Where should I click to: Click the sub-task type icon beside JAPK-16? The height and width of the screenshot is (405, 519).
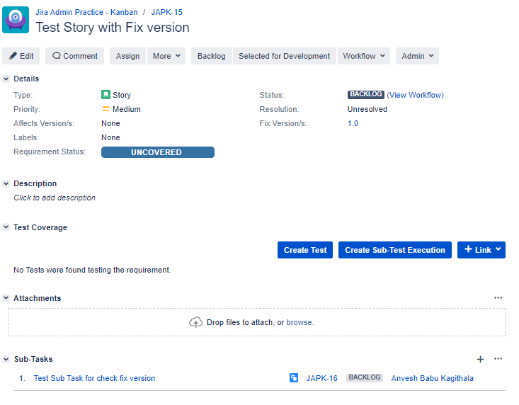[294, 378]
